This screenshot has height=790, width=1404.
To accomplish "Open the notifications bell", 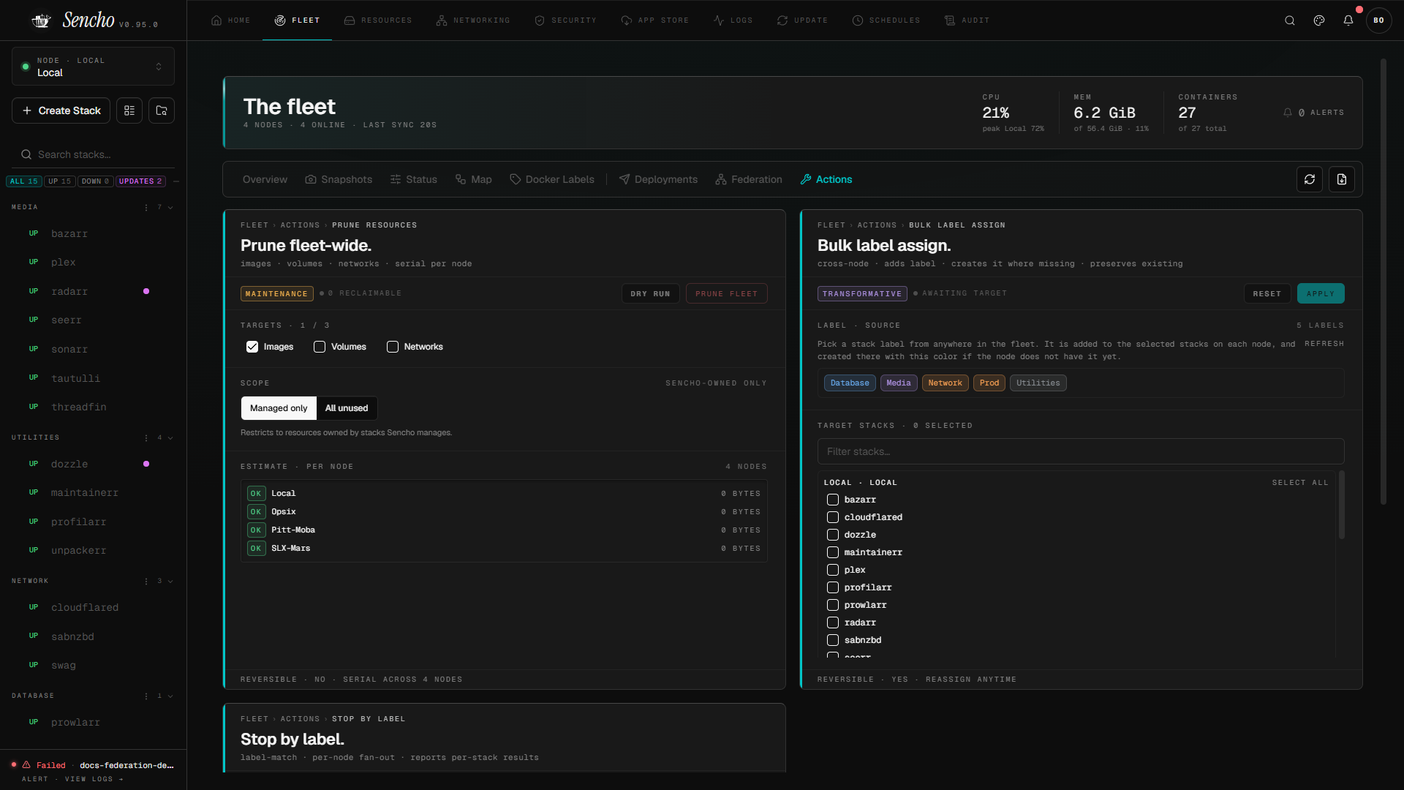I will [1348, 20].
